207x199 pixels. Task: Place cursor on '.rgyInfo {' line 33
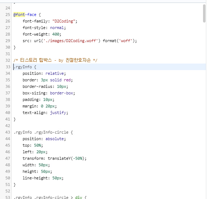[25, 67]
